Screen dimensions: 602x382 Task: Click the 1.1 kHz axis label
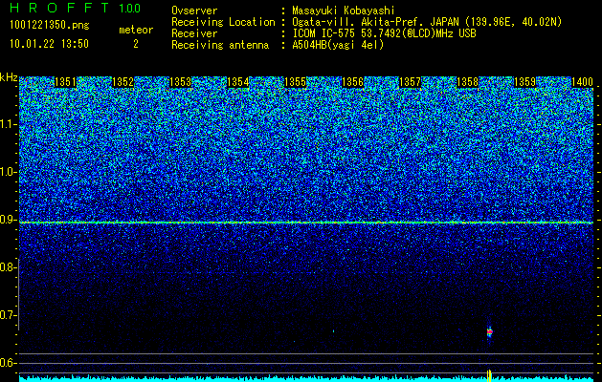(x=9, y=124)
